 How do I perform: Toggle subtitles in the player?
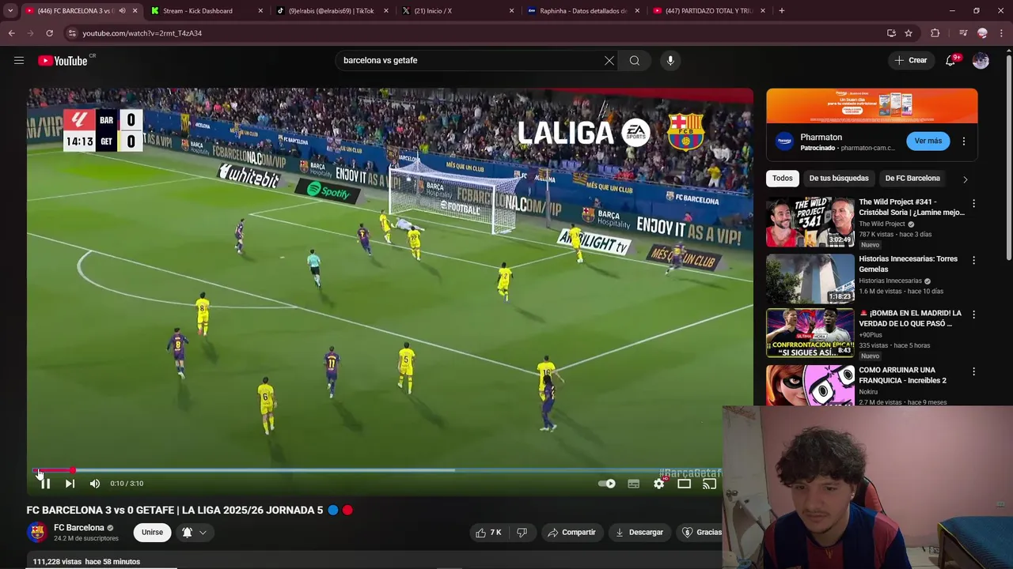click(x=633, y=484)
